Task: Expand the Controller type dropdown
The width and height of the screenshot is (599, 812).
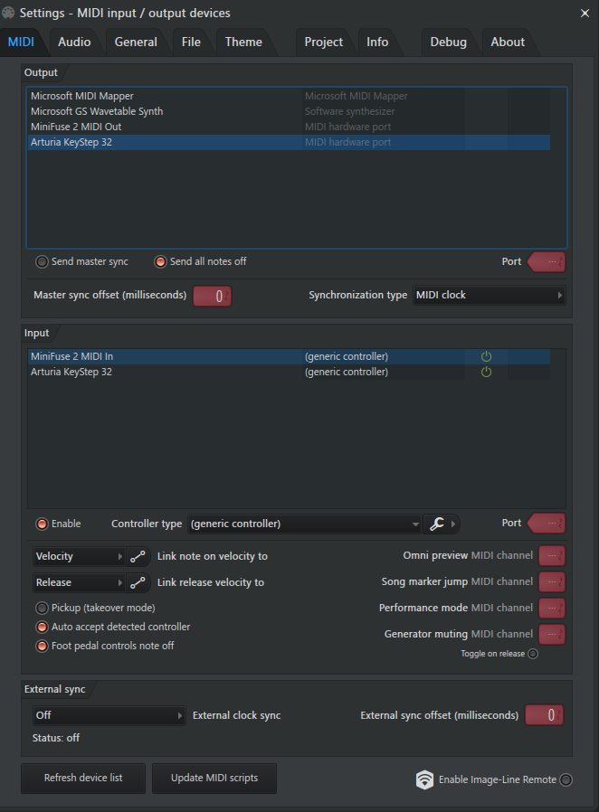Action: click(305, 524)
